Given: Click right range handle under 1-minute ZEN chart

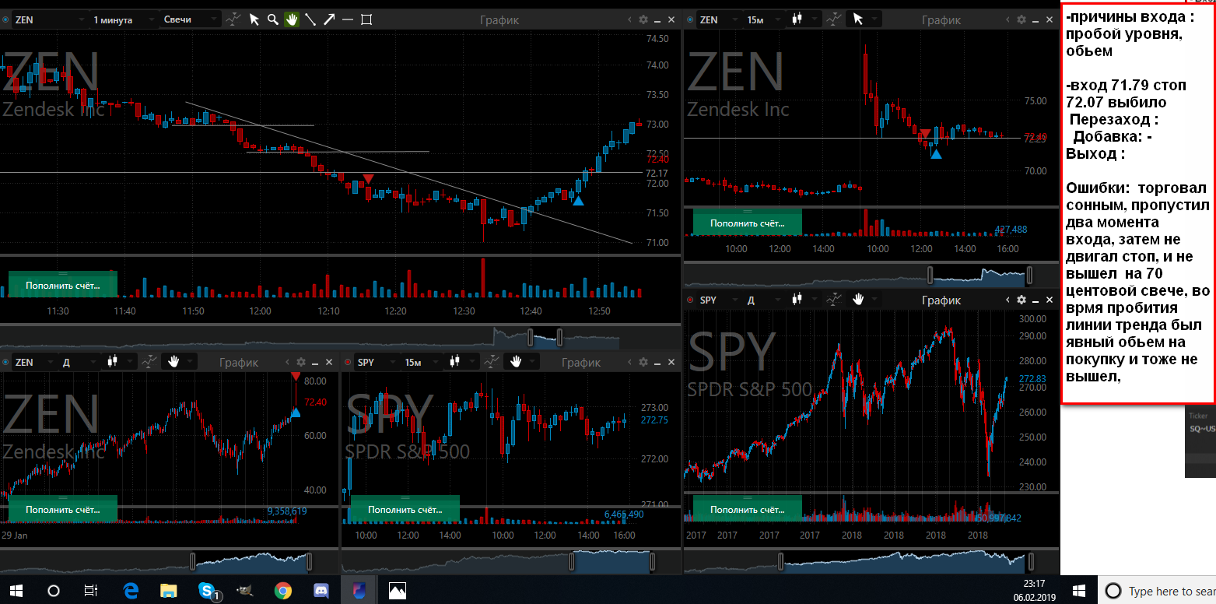Looking at the screenshot, I should (x=559, y=338).
